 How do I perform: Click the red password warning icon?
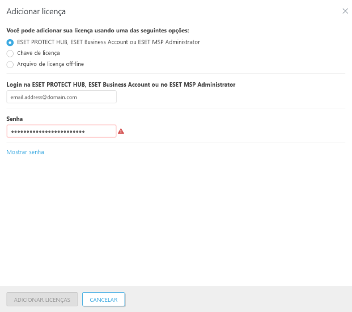(121, 131)
